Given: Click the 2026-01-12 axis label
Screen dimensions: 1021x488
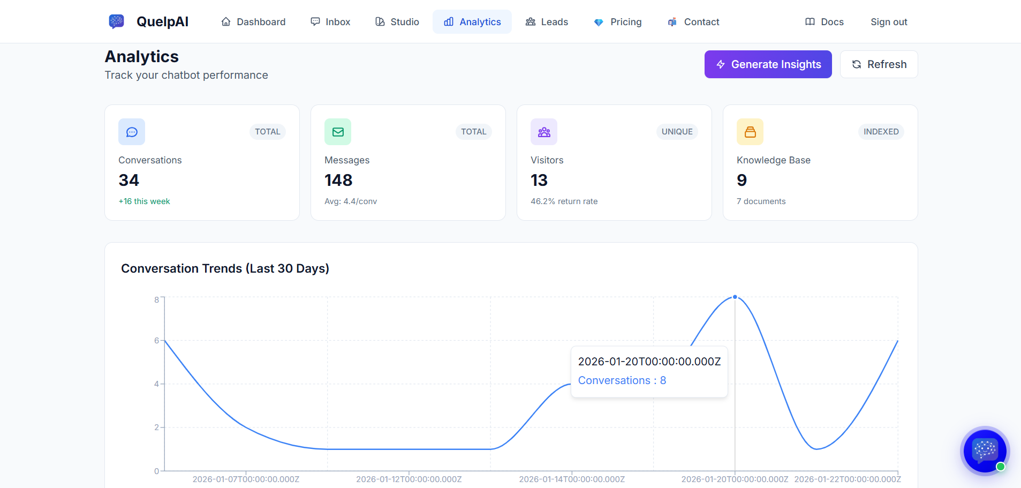Looking at the screenshot, I should [x=409, y=479].
